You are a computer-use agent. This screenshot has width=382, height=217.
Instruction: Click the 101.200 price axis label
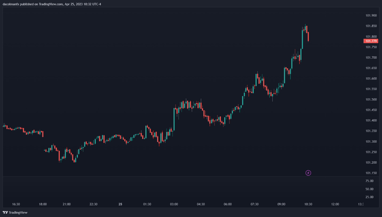click(371, 163)
